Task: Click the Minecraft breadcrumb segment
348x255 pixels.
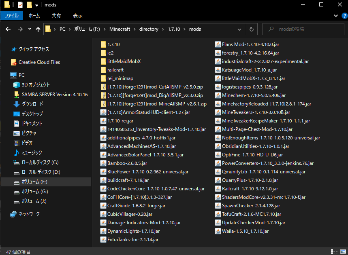Action: 120,29
